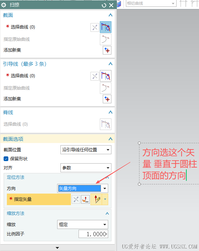Open 截面位置 dropdown
Image resolution: width=199 pixels, height=251 pixels.
click(x=86, y=150)
